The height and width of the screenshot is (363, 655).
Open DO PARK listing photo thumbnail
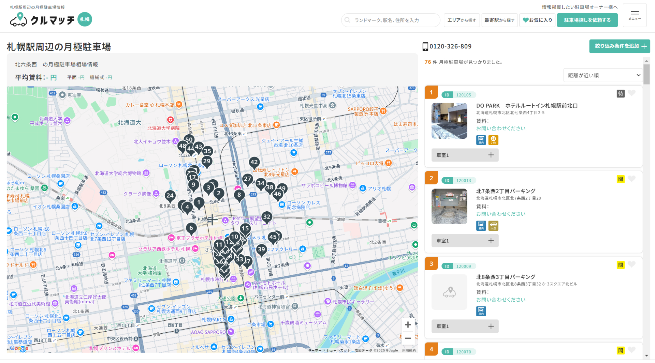coord(449,121)
